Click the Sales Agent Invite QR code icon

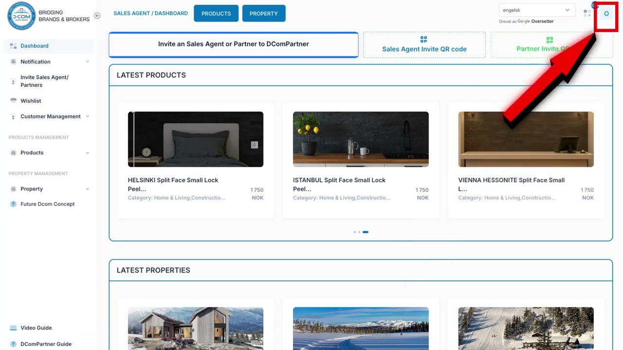point(423,39)
